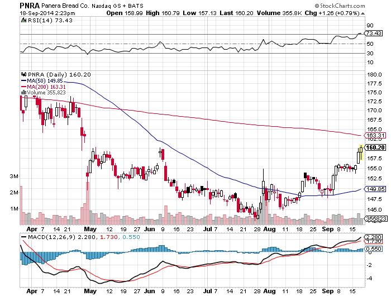Viewport: 391px width, 296px height.
Task: Click the blue 0.550 MACD histogram value
Action: point(131,237)
